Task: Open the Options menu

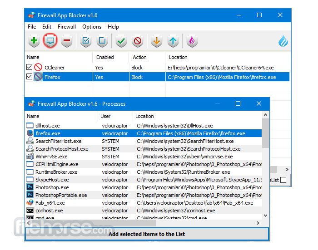Action: click(x=92, y=27)
